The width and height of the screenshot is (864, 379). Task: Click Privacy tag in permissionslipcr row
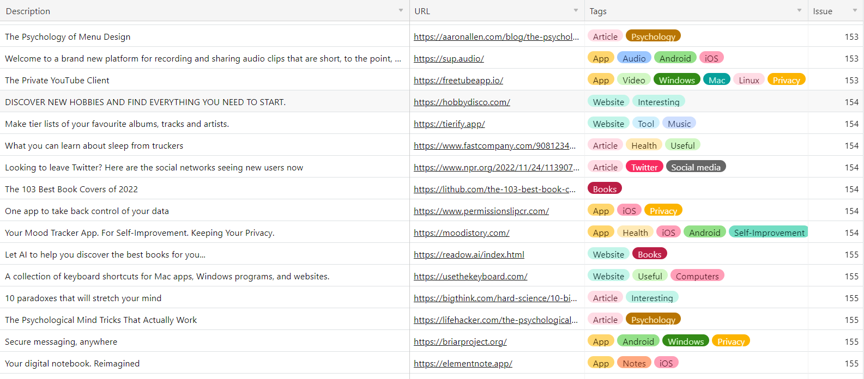tap(663, 210)
